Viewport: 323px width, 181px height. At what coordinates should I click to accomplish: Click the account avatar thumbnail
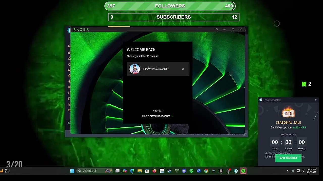[x=135, y=69]
